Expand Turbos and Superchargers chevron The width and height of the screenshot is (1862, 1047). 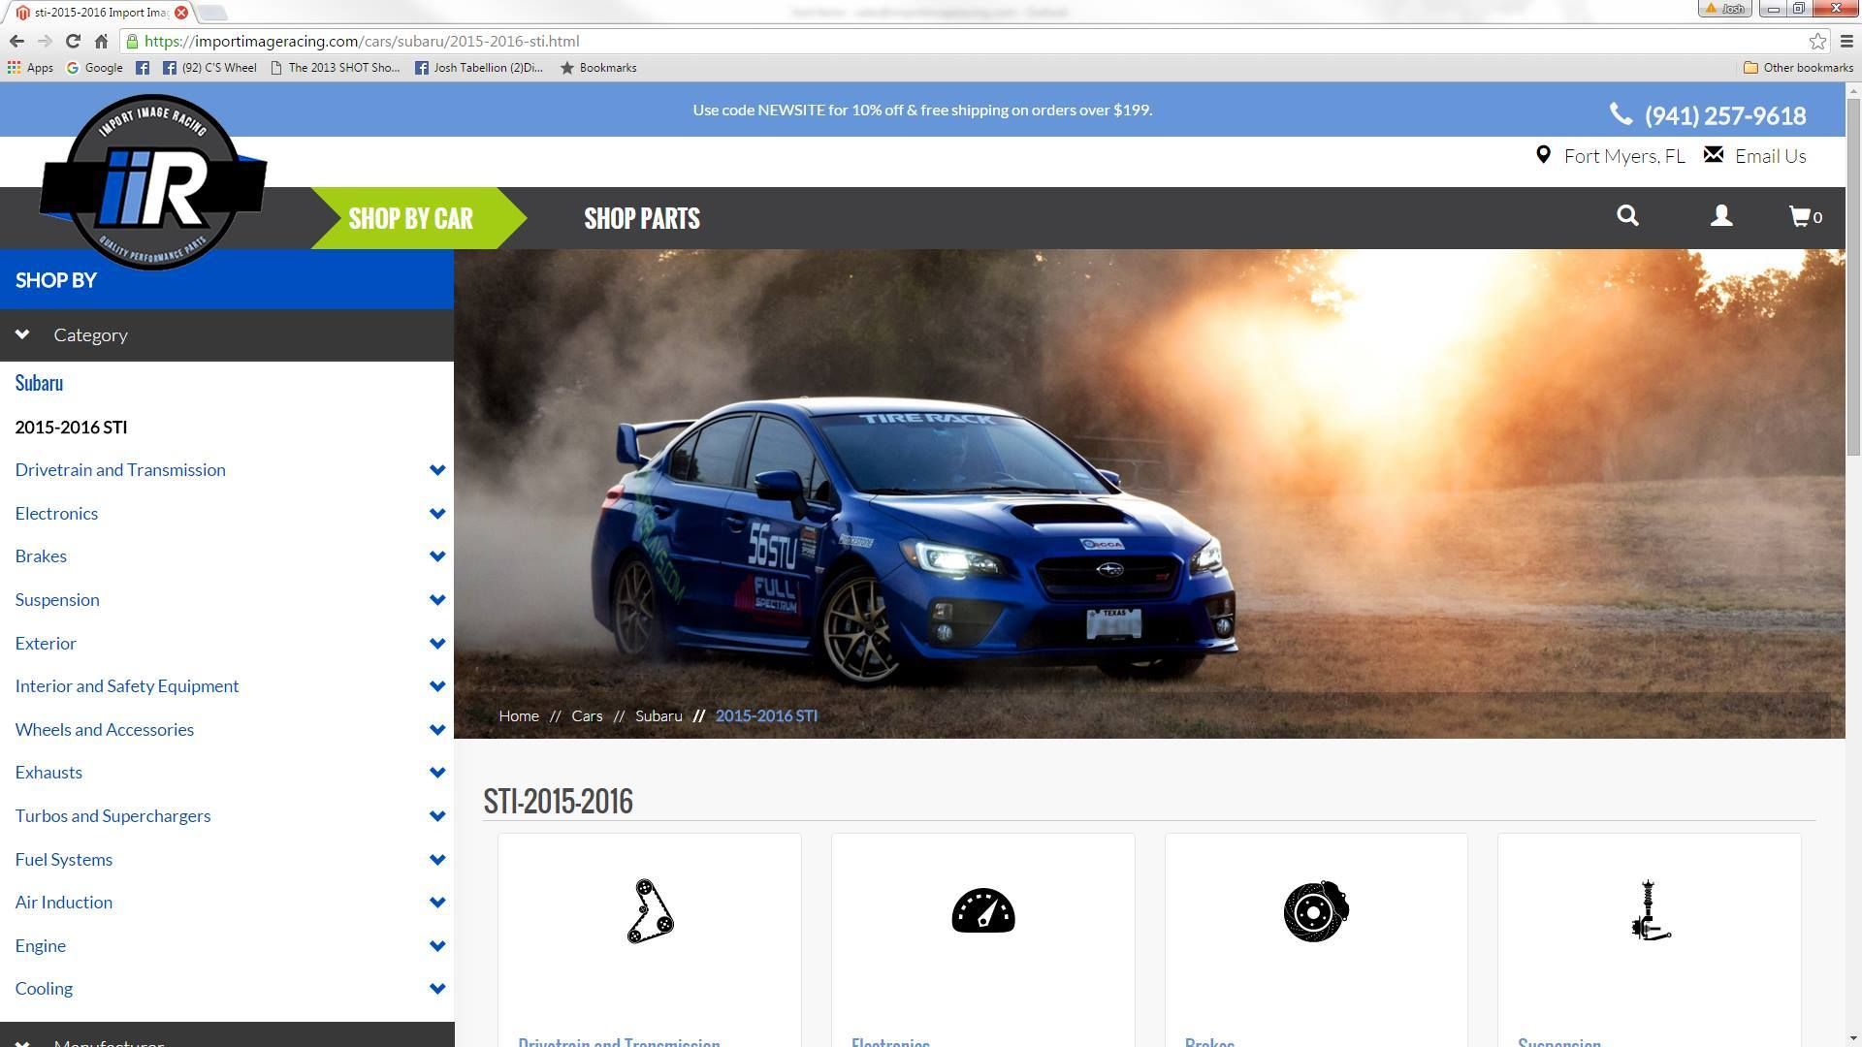coord(437,816)
